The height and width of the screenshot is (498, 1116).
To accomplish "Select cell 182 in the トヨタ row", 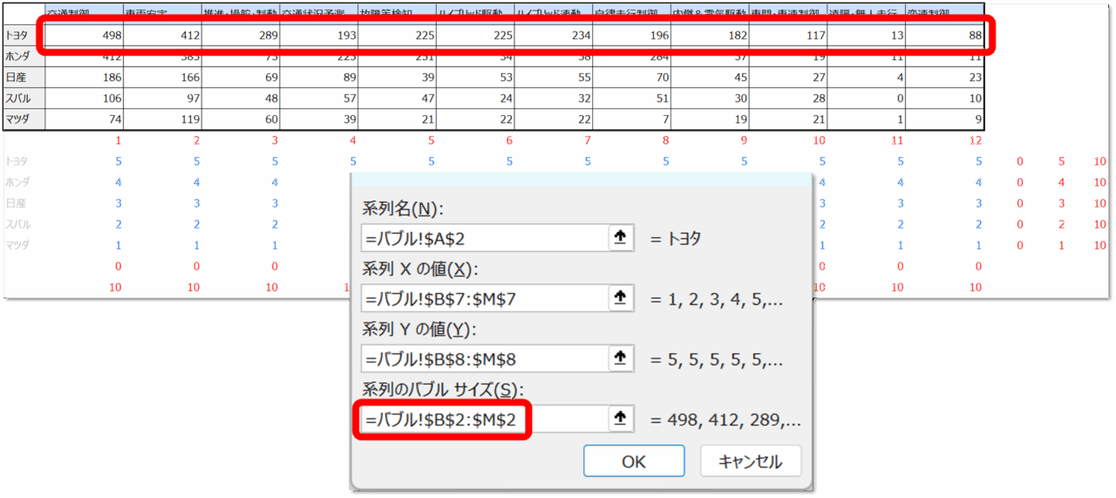I will coord(711,36).
